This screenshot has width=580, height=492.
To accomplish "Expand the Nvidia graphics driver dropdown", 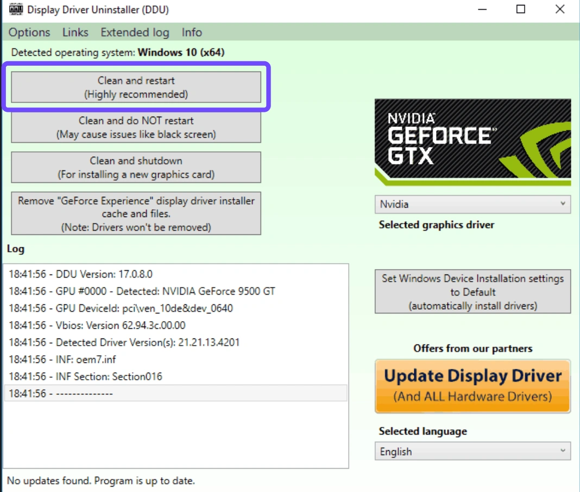I will 472,205.
